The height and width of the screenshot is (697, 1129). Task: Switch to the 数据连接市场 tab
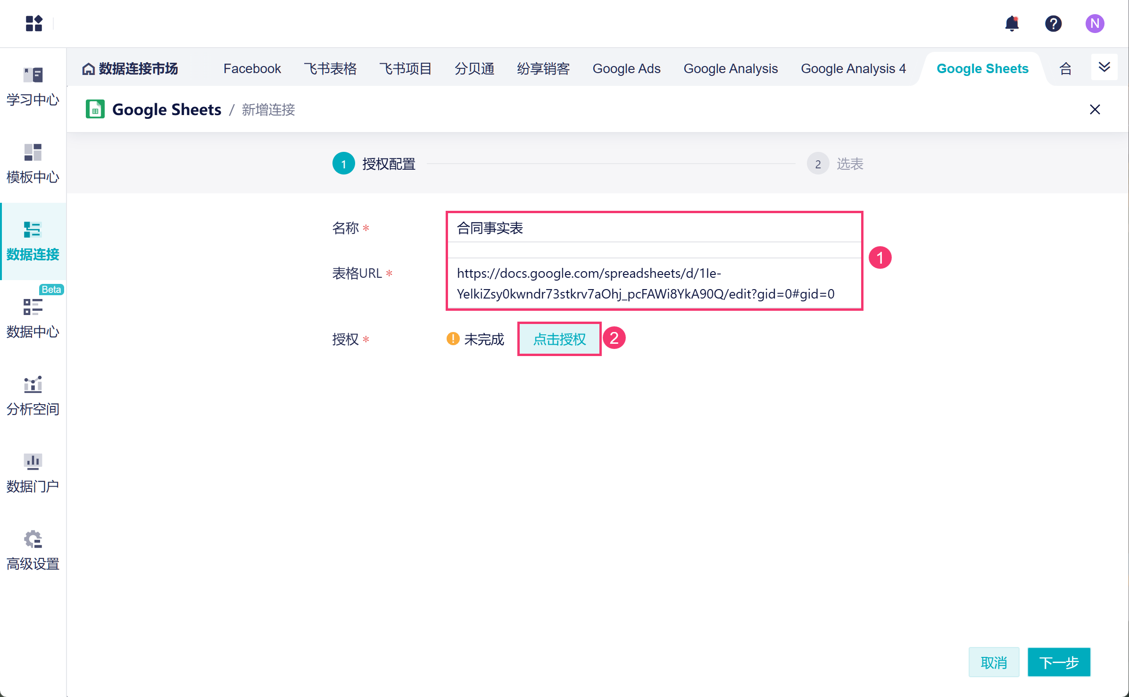[x=130, y=69]
